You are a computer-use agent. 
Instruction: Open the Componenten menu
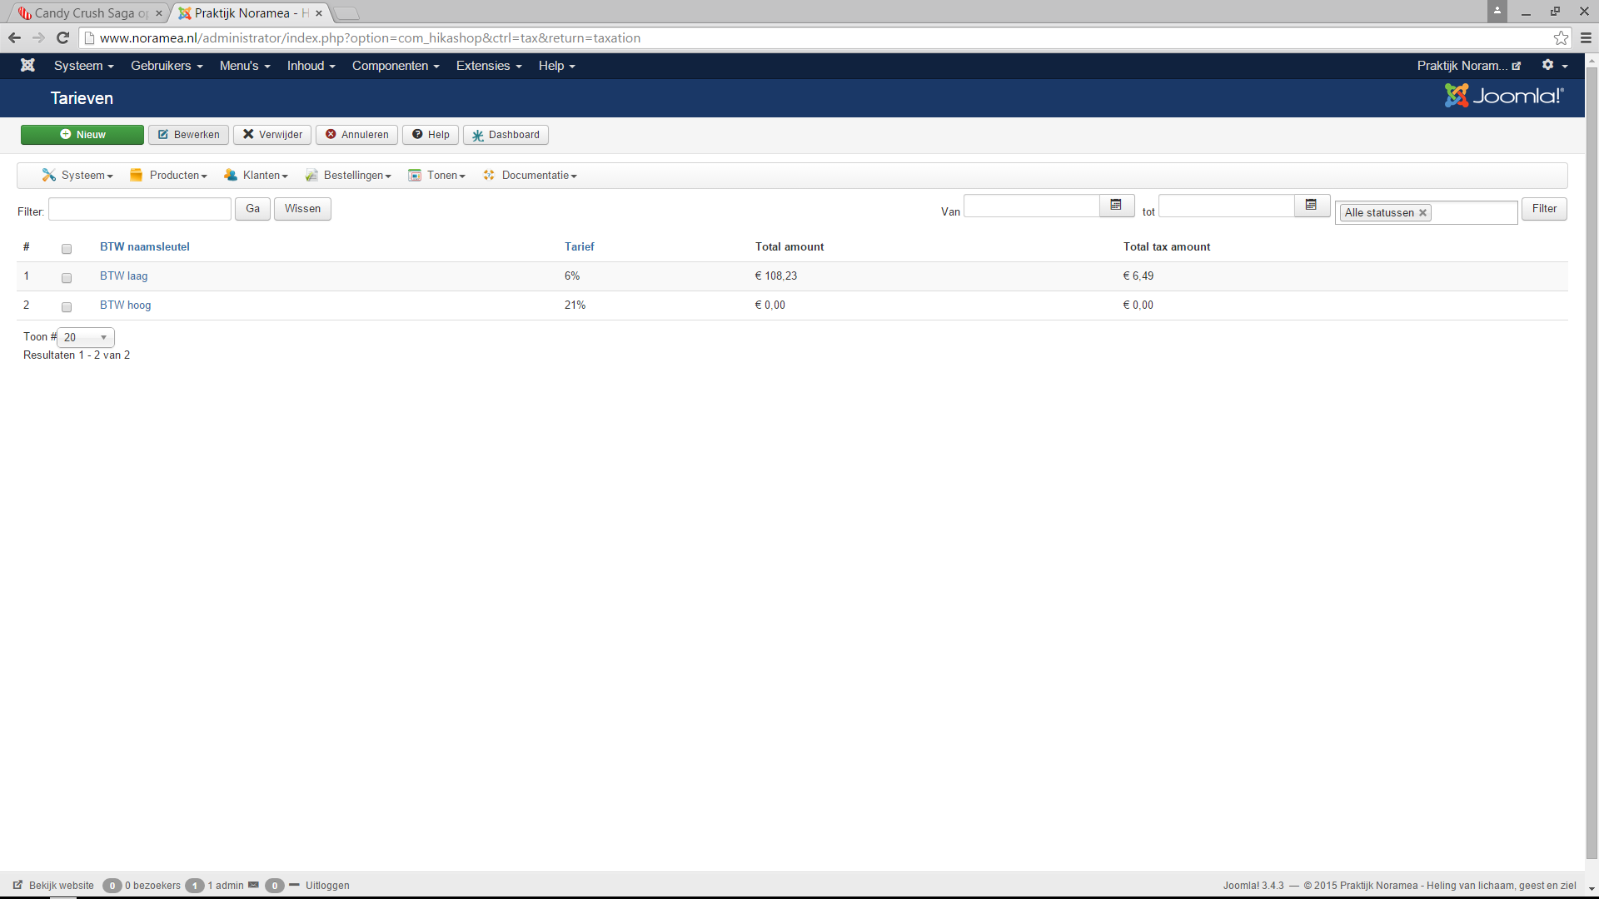tap(395, 66)
